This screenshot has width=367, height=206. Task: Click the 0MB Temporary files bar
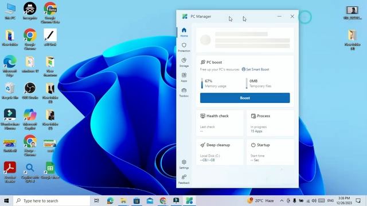(x=247, y=84)
